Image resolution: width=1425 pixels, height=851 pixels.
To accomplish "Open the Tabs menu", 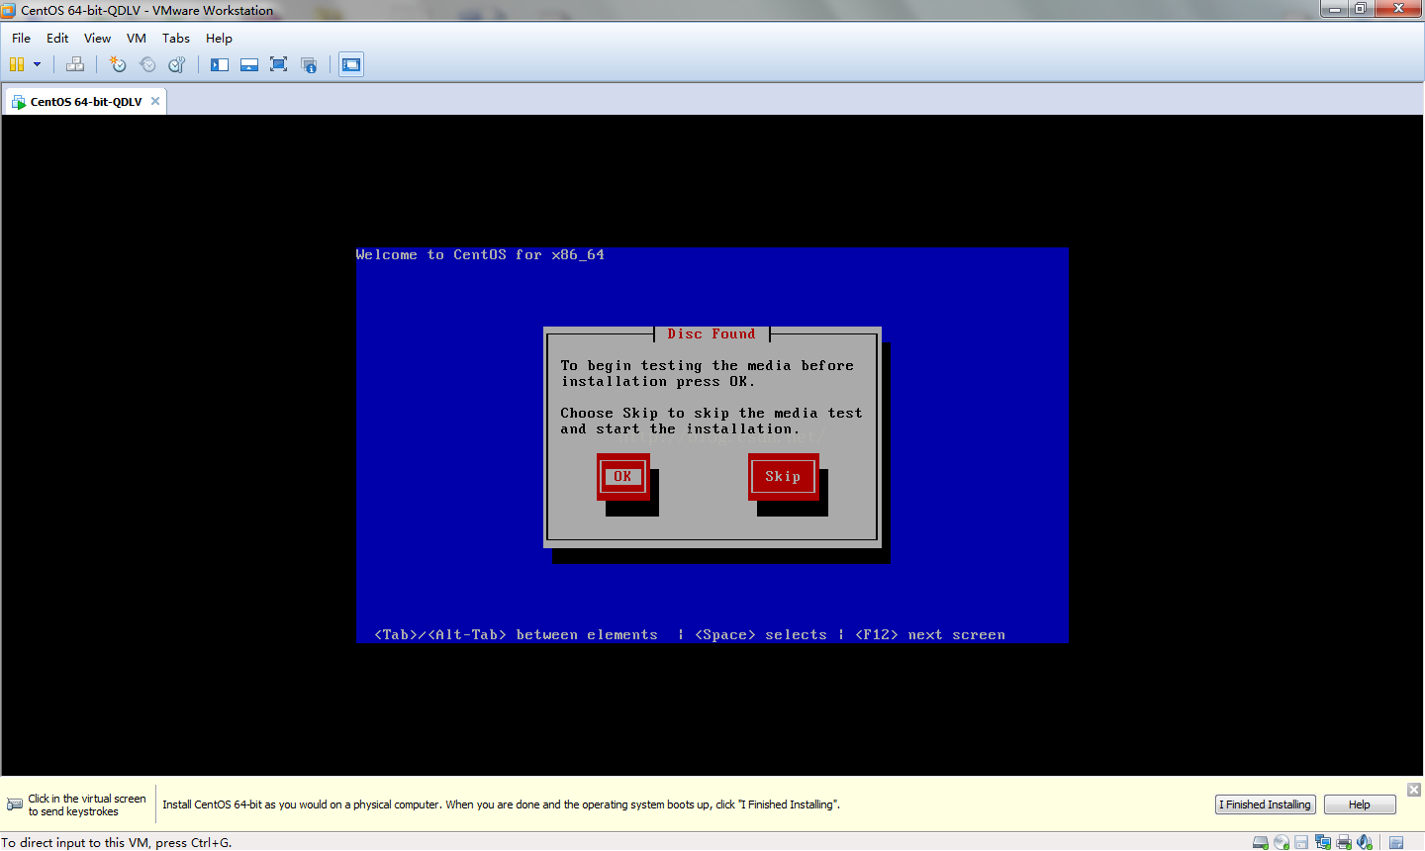I will [x=176, y=38].
